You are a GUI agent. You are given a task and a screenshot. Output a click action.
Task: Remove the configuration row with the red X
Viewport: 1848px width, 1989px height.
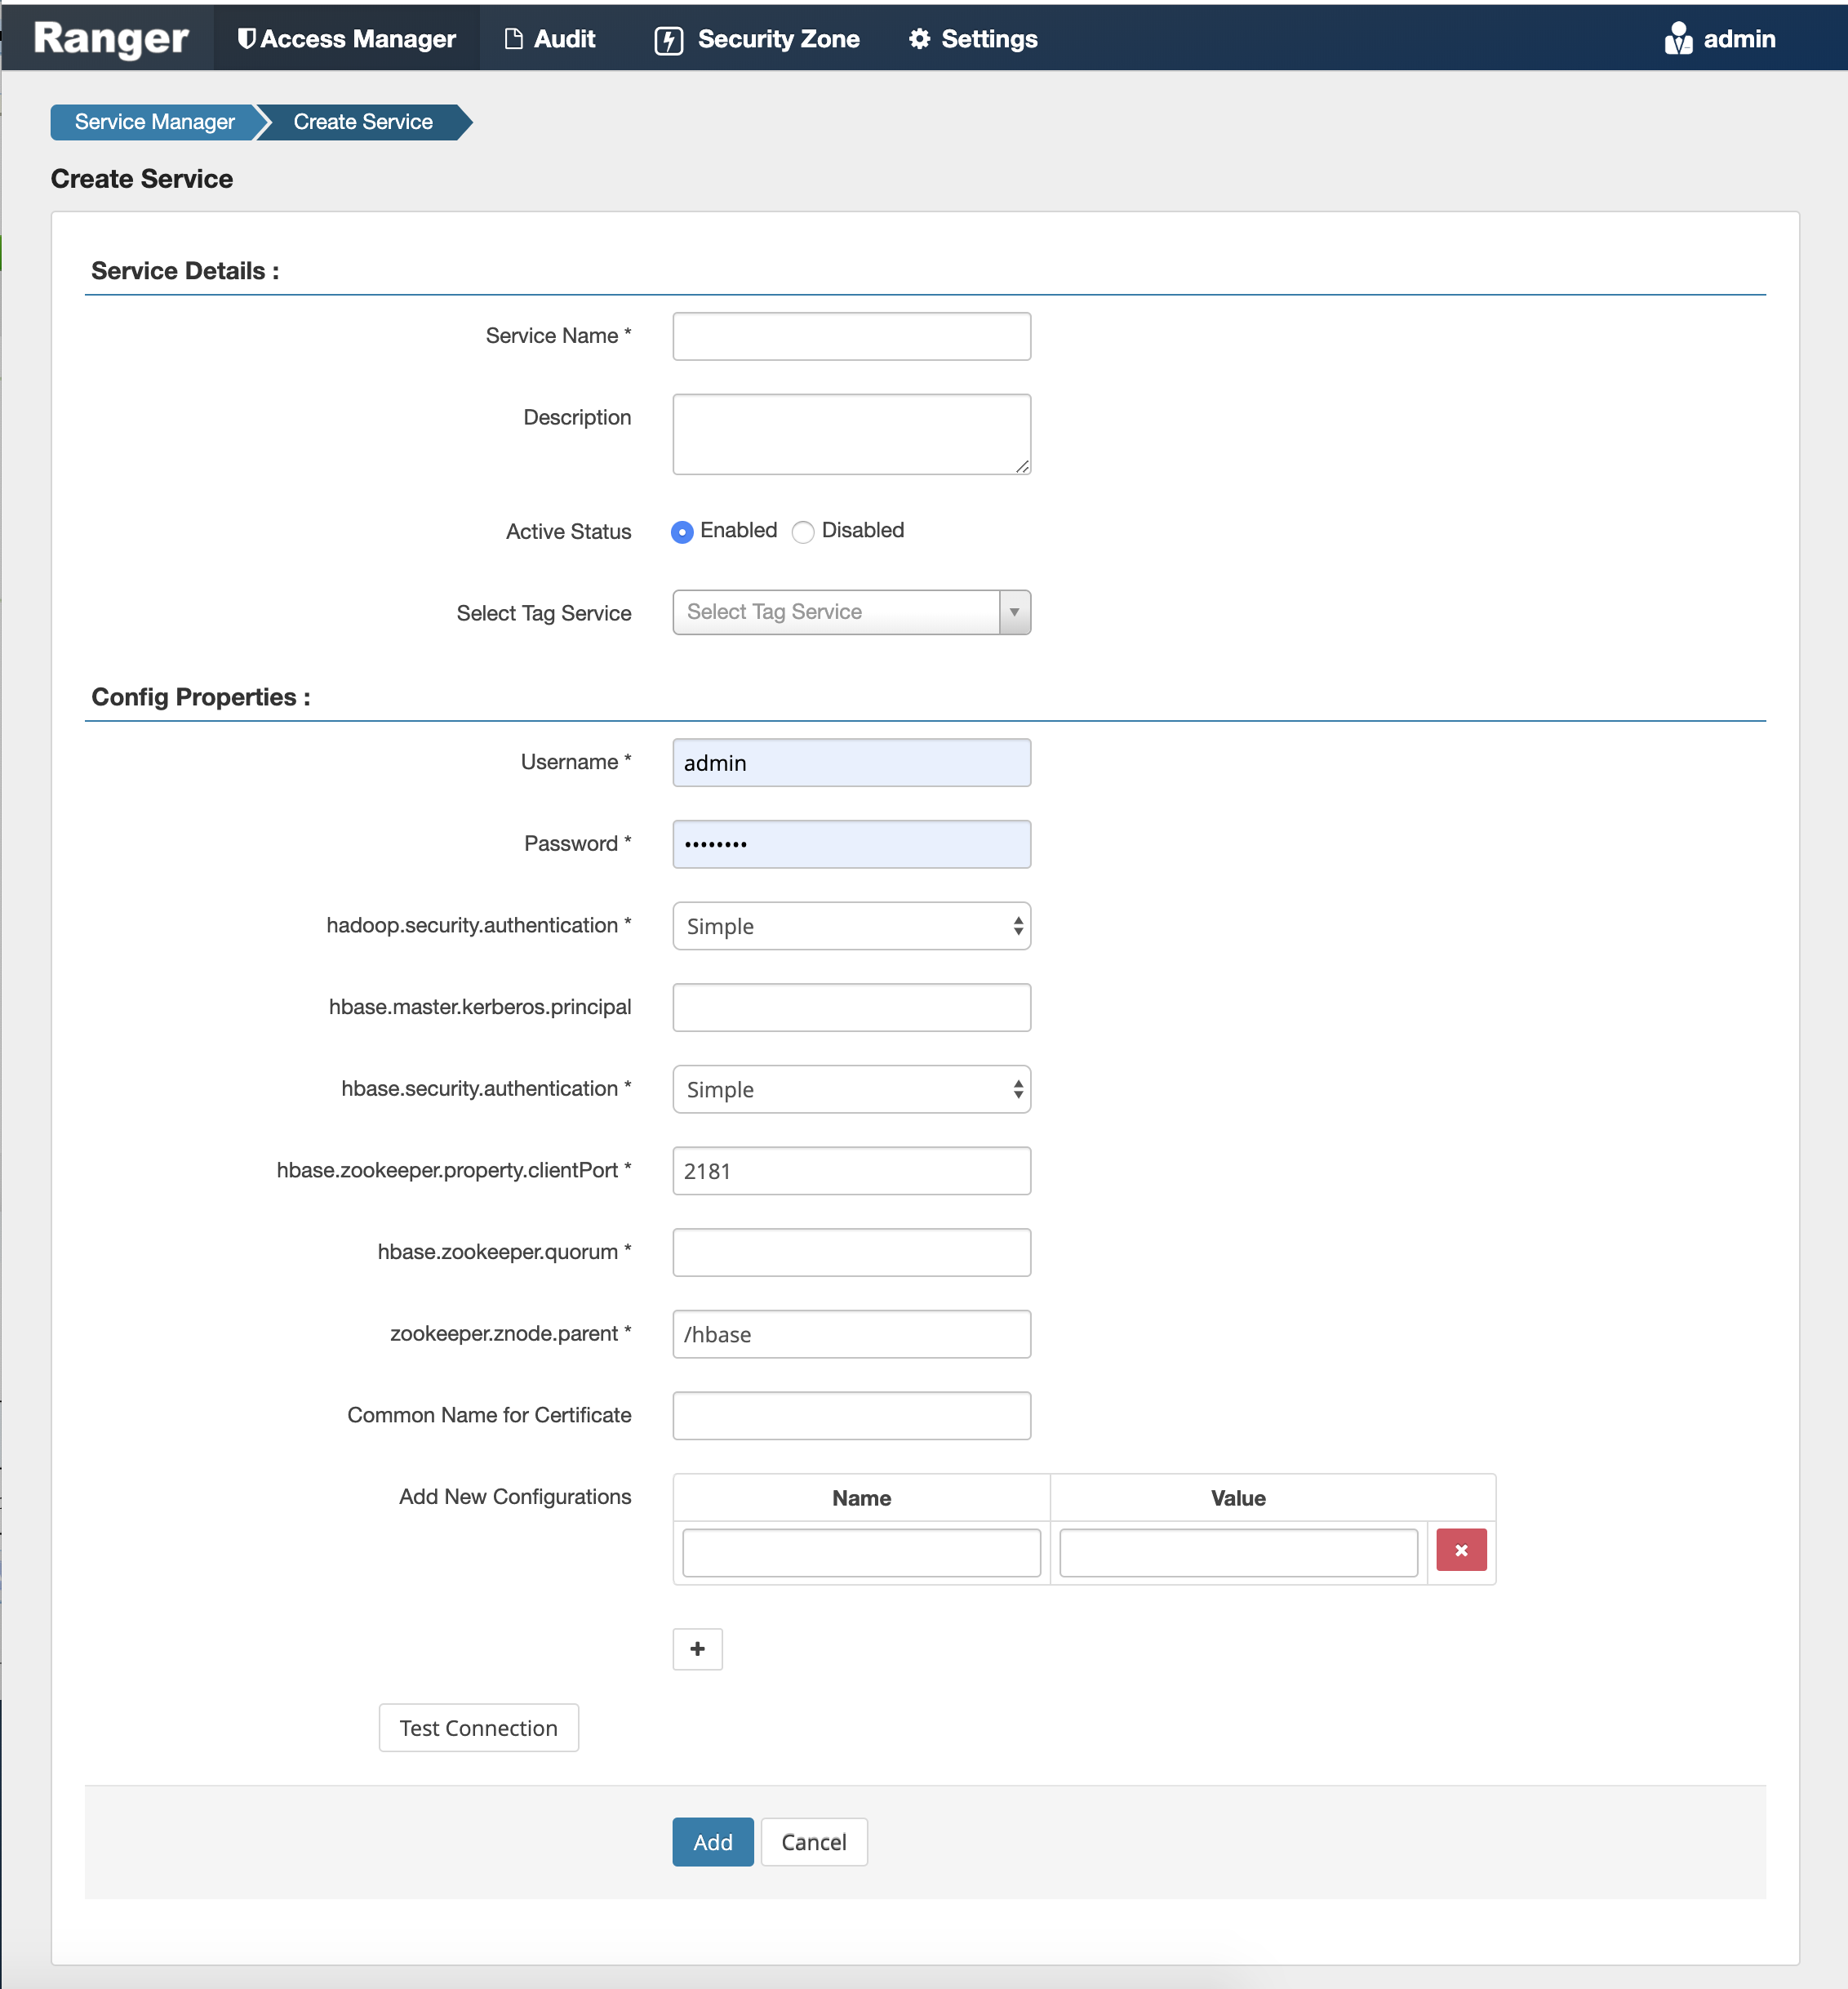tap(1461, 1550)
